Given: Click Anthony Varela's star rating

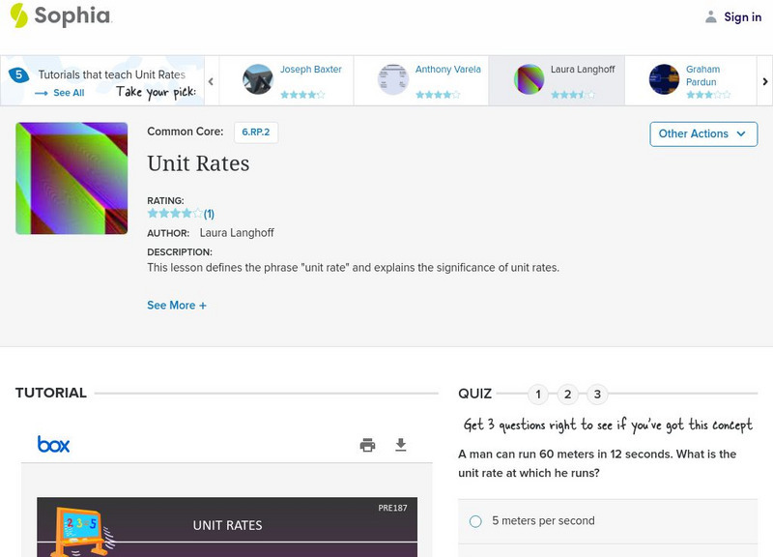Looking at the screenshot, I should click(438, 95).
